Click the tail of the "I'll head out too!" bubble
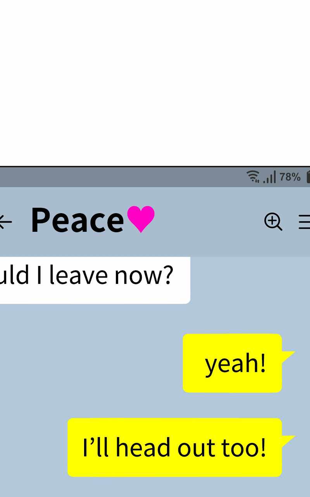This screenshot has width=310, height=497. click(288, 441)
